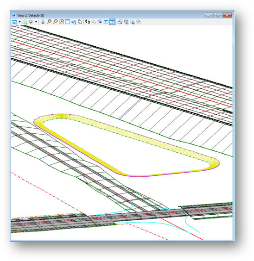The width and height of the screenshot is (254, 261).
Task: Expand the View Attributes dropdown arrow
Action: pyautogui.click(x=19, y=22)
